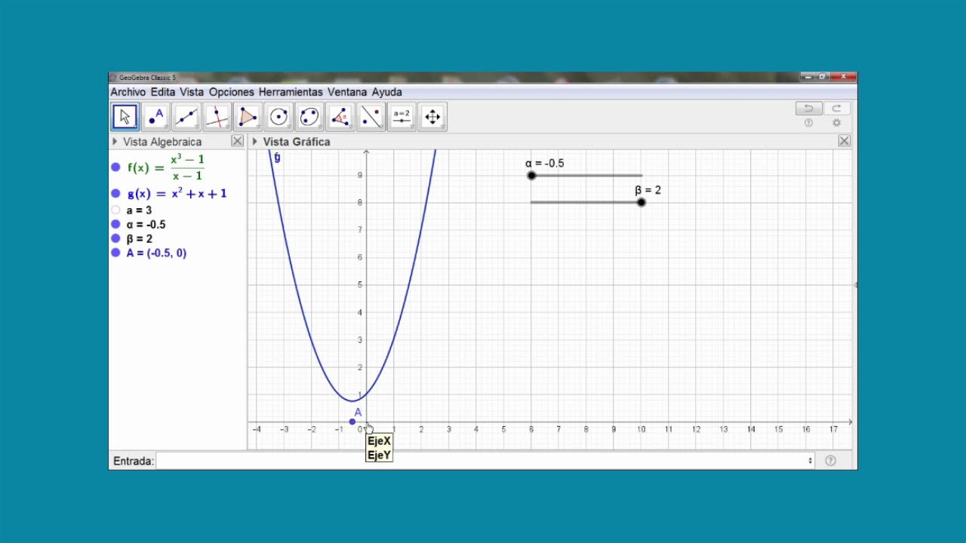
Task: Click the β slider handle
Action: pyautogui.click(x=641, y=202)
